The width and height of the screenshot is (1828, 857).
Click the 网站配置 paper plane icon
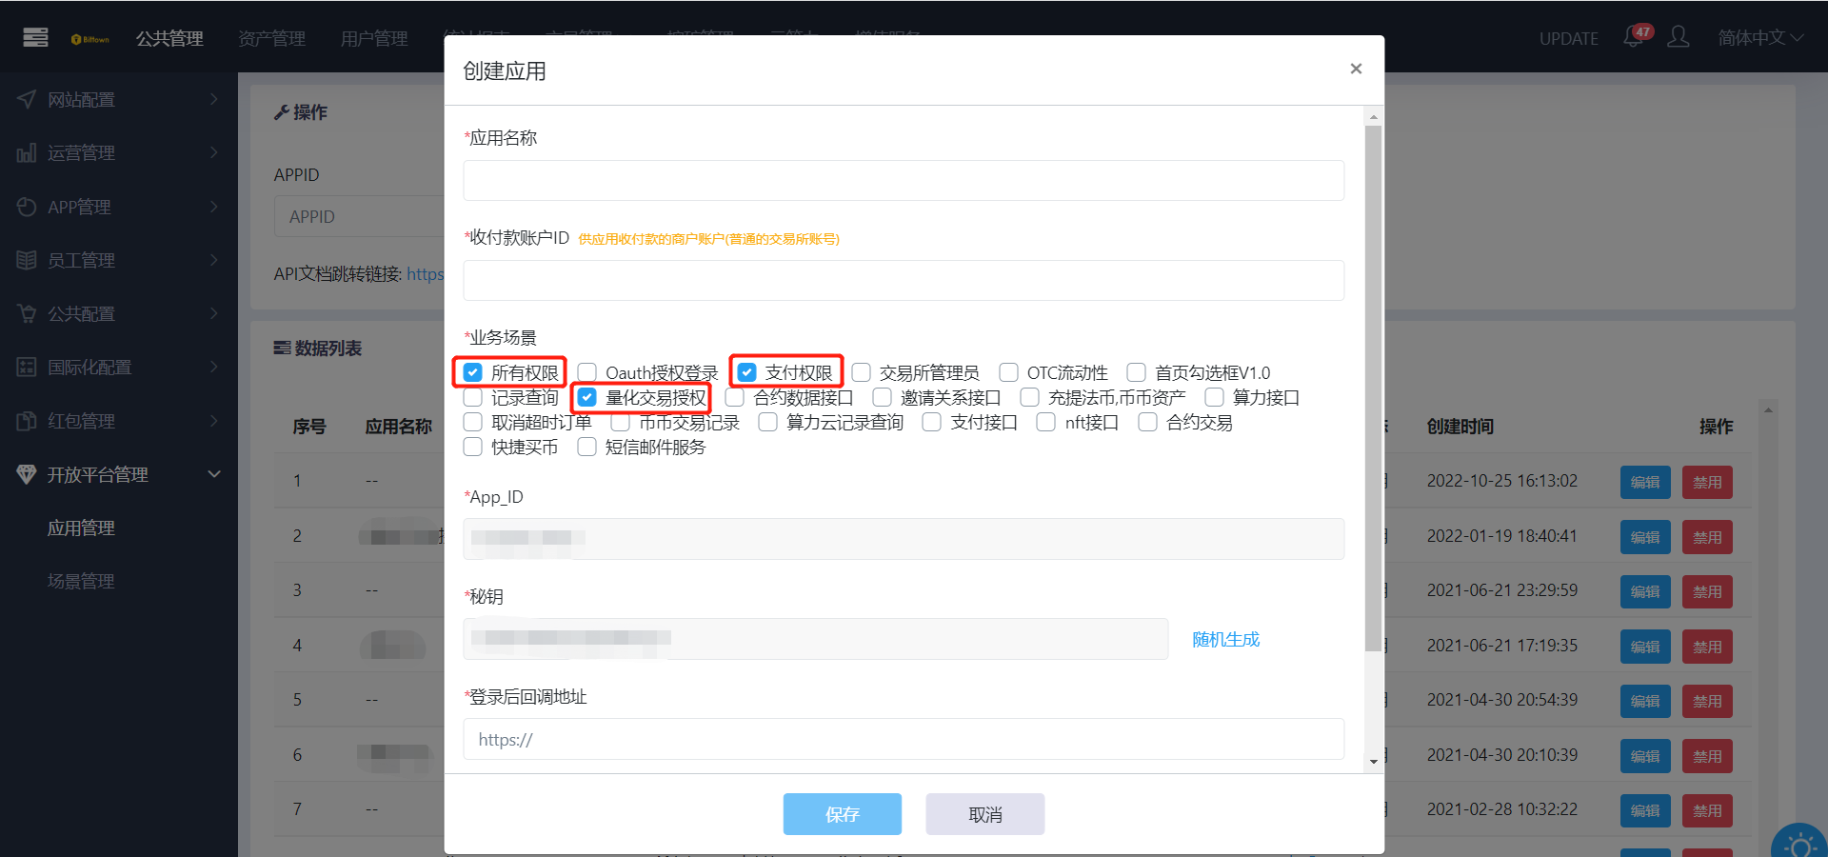pos(27,99)
